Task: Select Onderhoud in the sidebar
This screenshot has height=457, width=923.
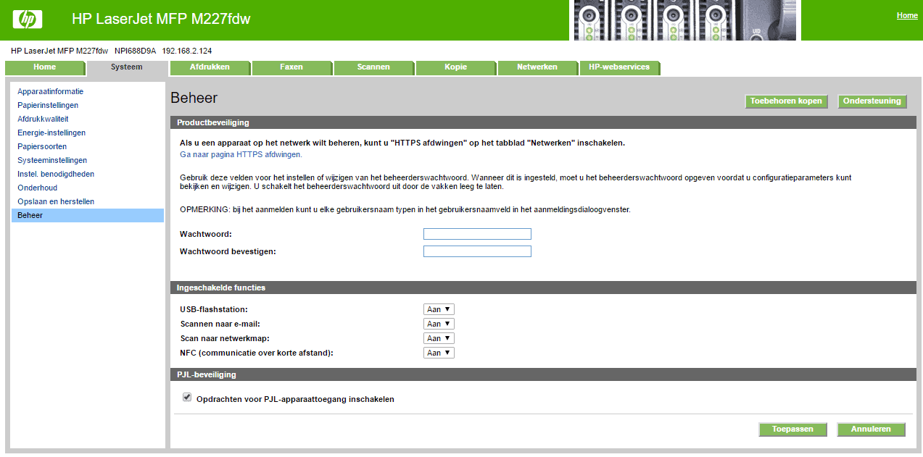Action: coord(38,188)
